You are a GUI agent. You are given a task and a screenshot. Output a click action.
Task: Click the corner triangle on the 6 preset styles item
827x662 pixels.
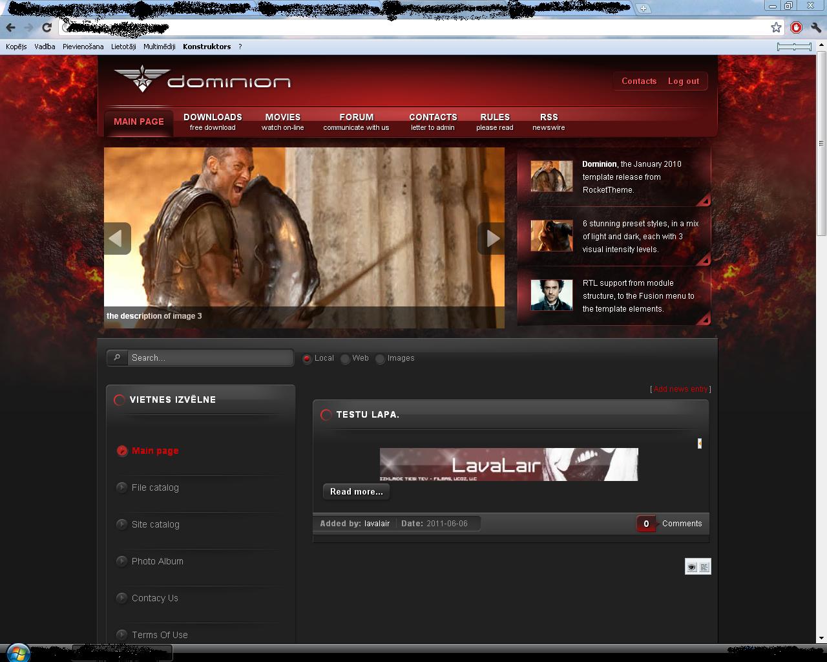click(704, 259)
